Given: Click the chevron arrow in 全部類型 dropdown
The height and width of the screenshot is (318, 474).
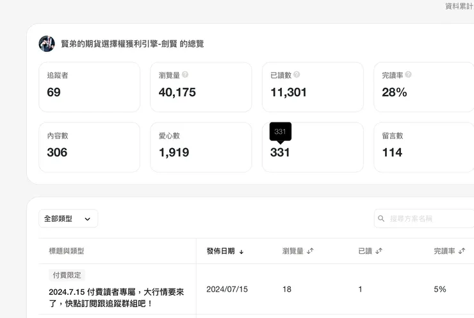Looking at the screenshot, I should 87,219.
